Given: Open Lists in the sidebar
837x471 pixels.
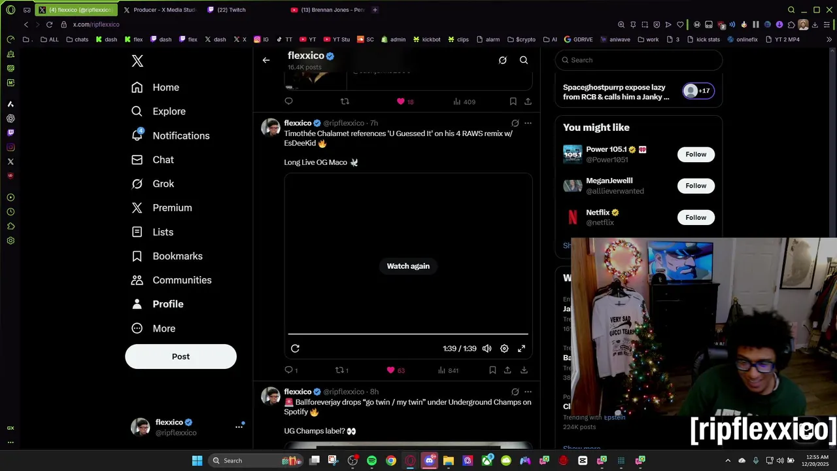Looking at the screenshot, I should pos(152,232).
